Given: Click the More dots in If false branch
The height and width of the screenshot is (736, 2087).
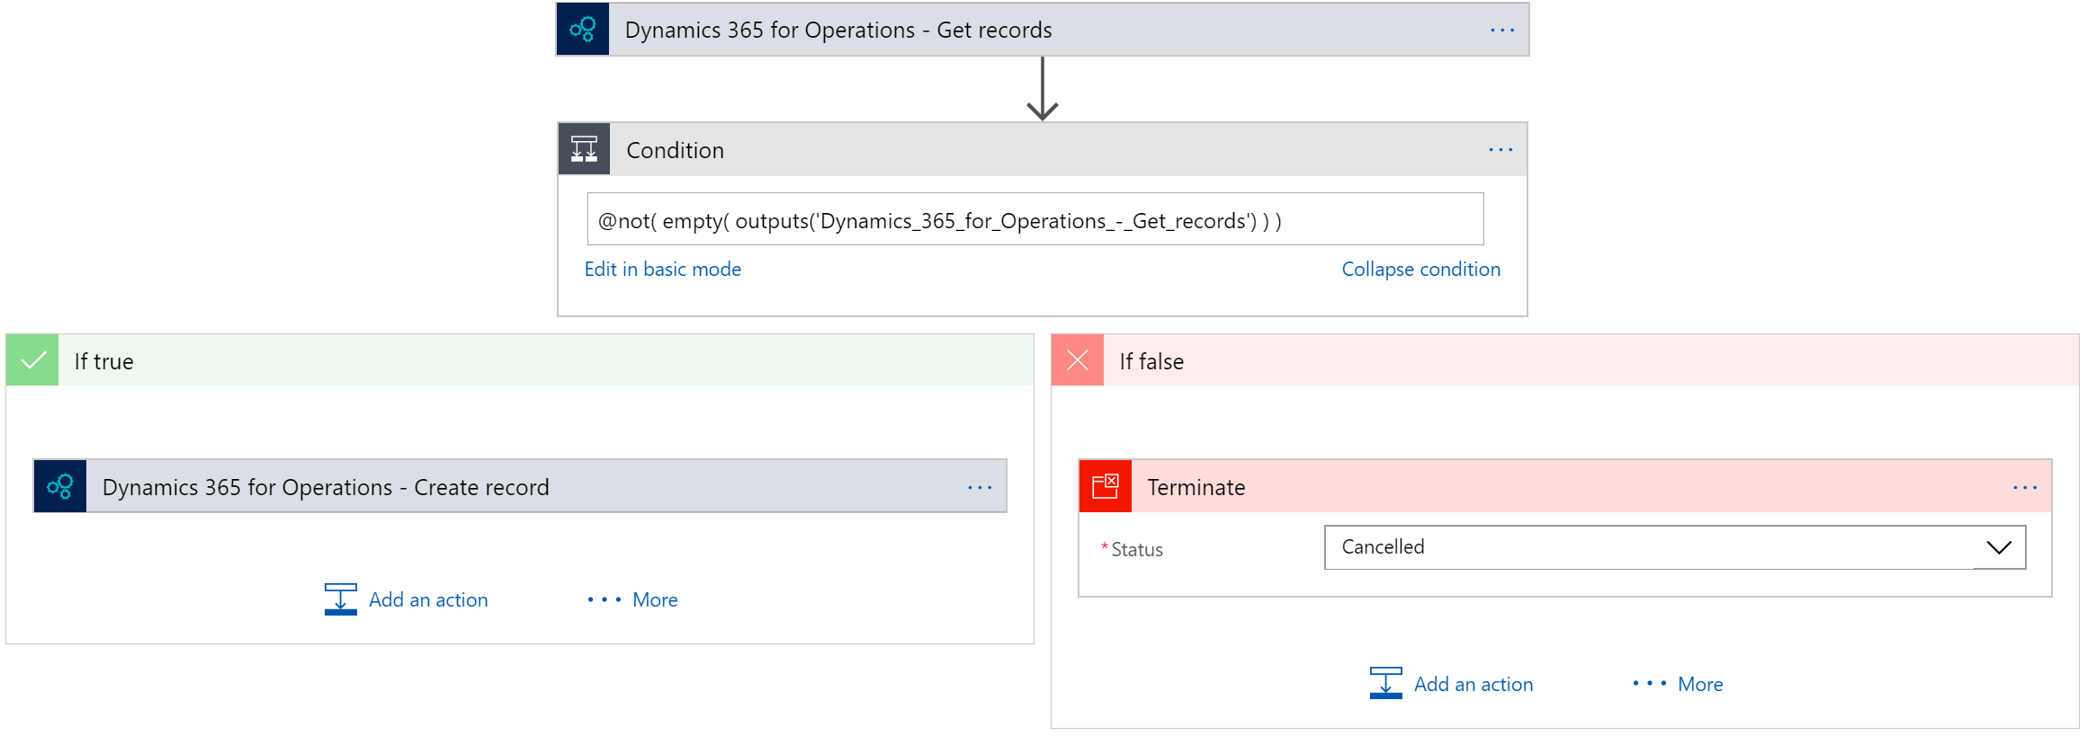Looking at the screenshot, I should 1650,683.
